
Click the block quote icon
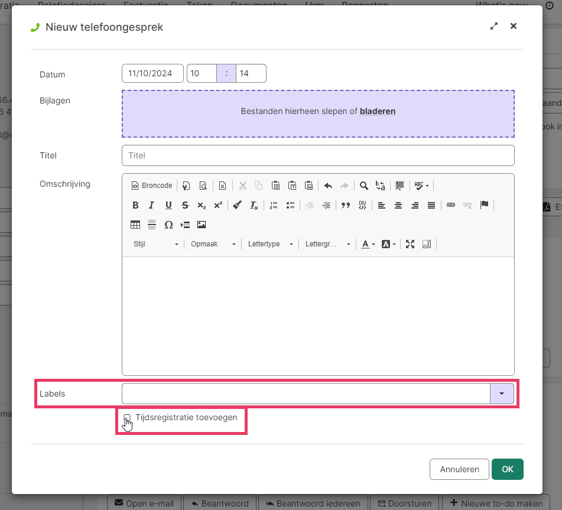click(x=346, y=205)
